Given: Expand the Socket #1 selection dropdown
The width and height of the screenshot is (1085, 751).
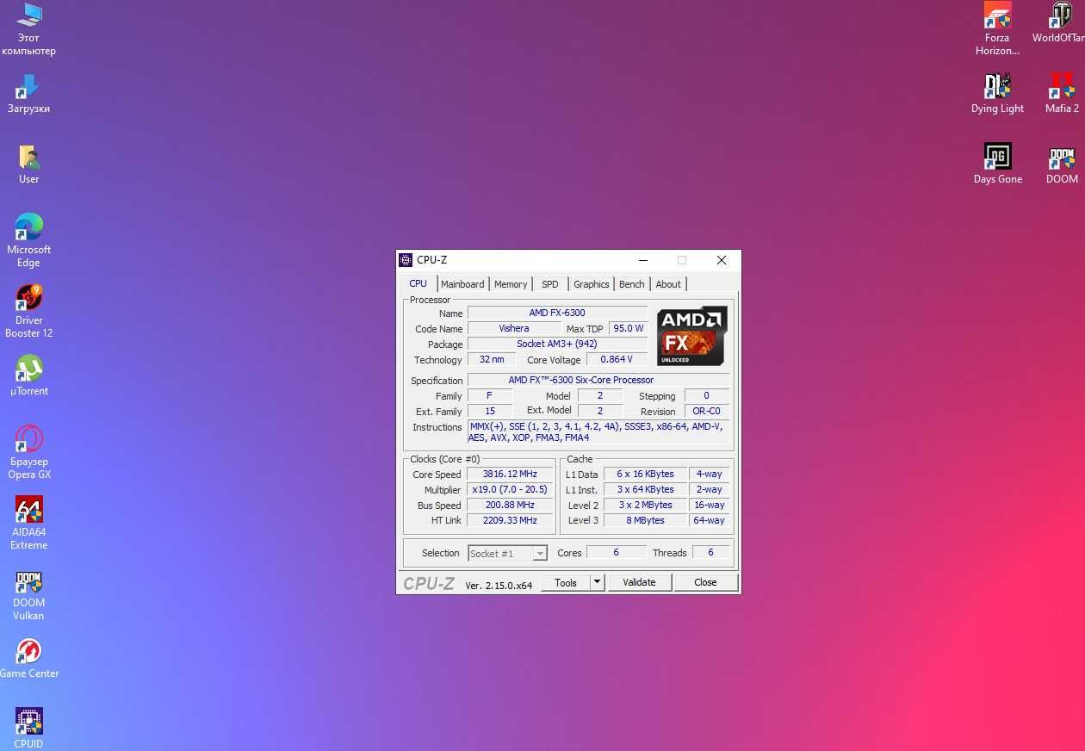Looking at the screenshot, I should [x=540, y=554].
